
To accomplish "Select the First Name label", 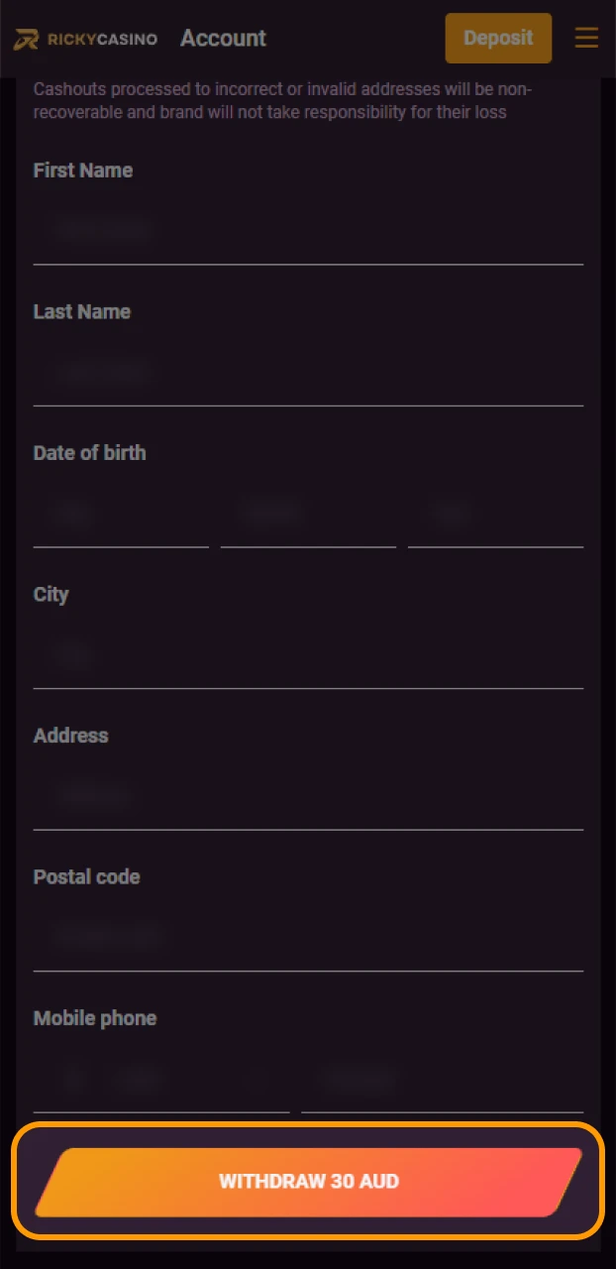I will click(83, 171).
